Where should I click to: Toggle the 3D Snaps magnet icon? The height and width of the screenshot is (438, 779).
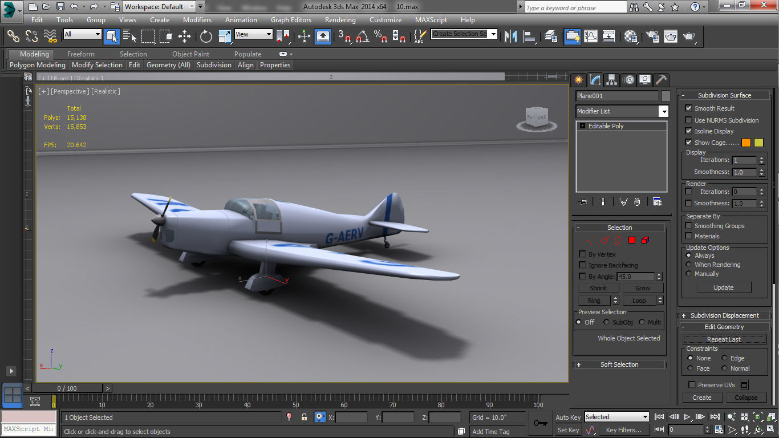344,36
